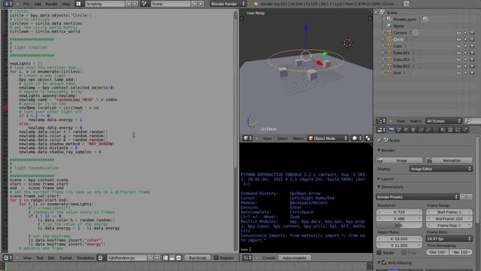The width and height of the screenshot is (481, 271).
Task: Click the Scene icon at outliner top
Action: [383, 12]
